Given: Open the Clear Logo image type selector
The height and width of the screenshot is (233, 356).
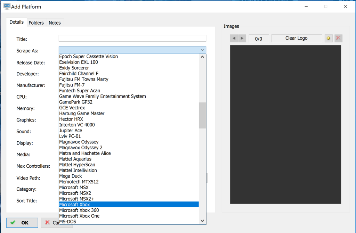Looking at the screenshot, I should [296, 38].
